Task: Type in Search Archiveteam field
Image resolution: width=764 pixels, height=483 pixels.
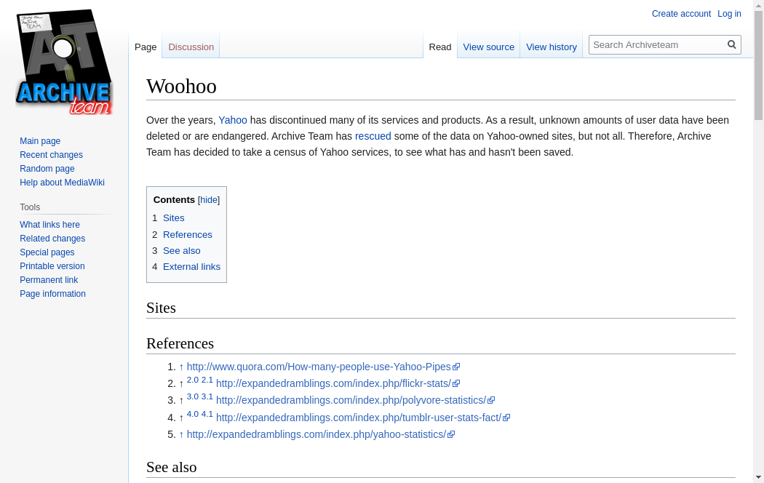Action: tap(657, 44)
